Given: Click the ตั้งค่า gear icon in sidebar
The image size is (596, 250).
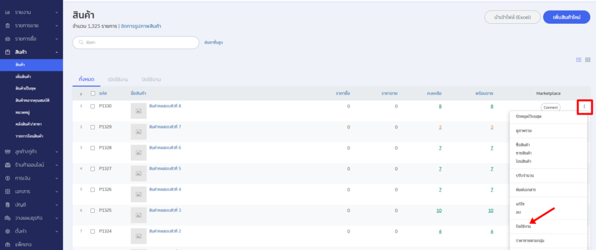Looking at the screenshot, I should 8,232.
